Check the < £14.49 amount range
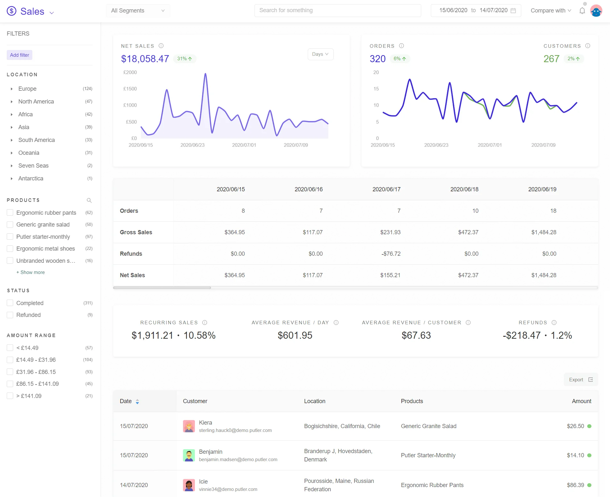The width and height of the screenshot is (610, 497). coord(10,348)
